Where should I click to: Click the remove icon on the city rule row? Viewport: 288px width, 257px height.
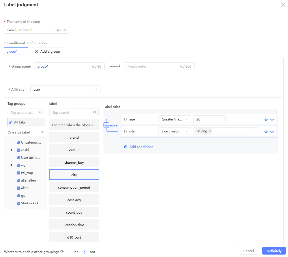(x=272, y=131)
